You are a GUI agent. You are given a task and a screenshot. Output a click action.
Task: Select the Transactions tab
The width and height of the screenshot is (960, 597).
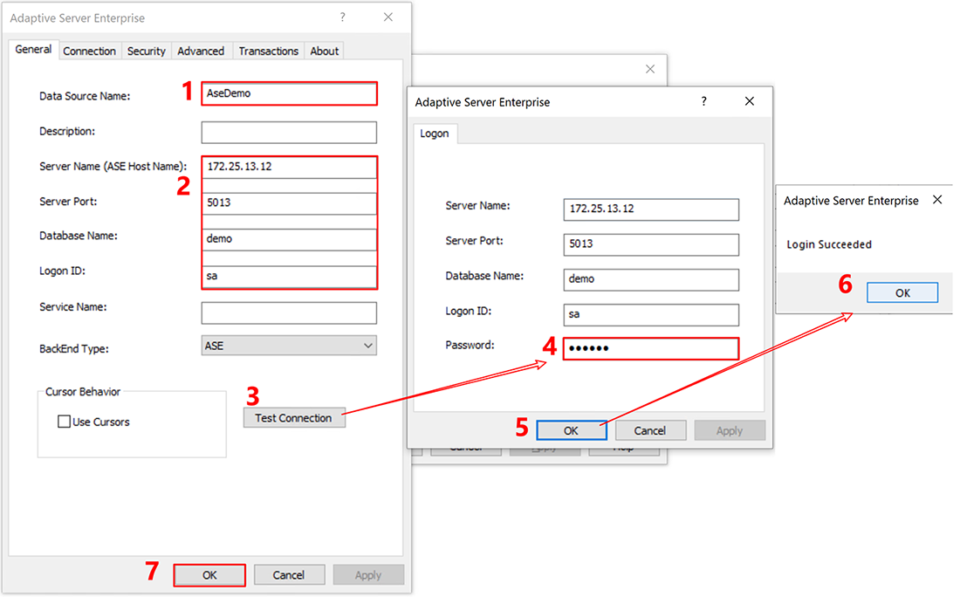pyautogui.click(x=268, y=51)
